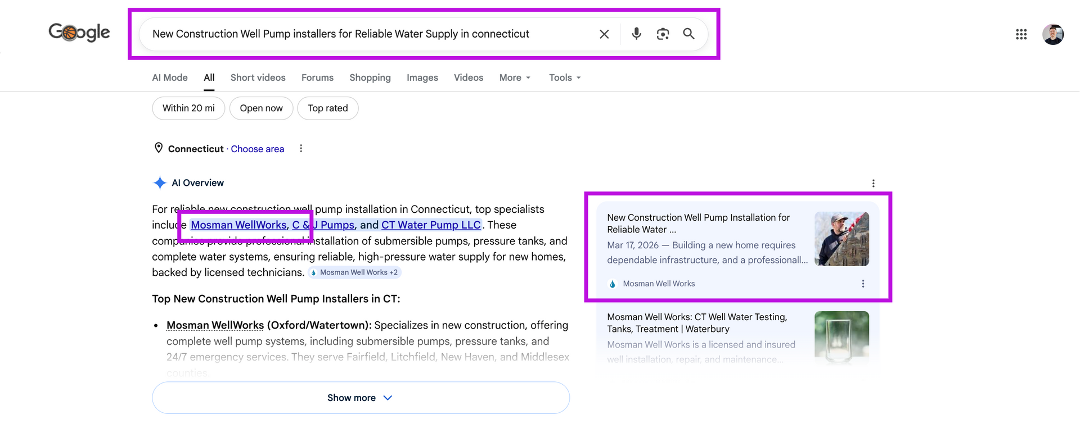Open the Google apps grid

pyautogui.click(x=1021, y=34)
